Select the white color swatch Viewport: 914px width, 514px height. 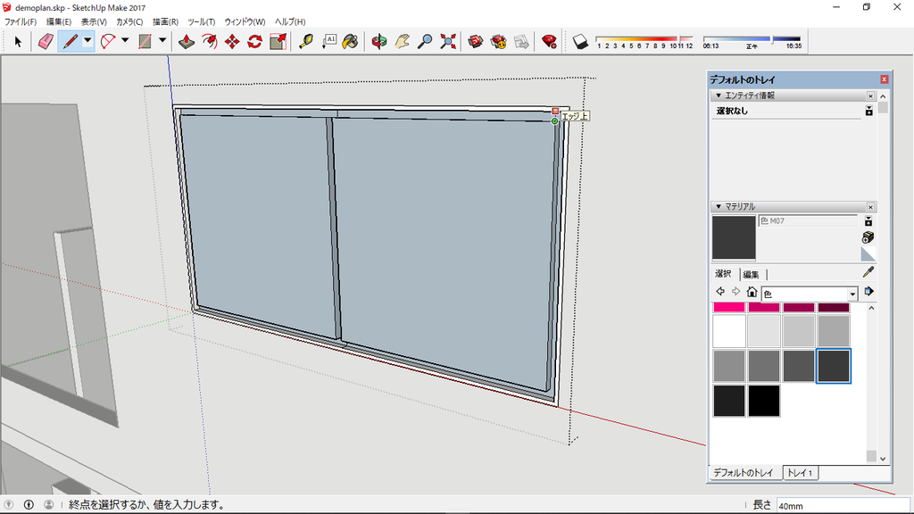tap(729, 331)
